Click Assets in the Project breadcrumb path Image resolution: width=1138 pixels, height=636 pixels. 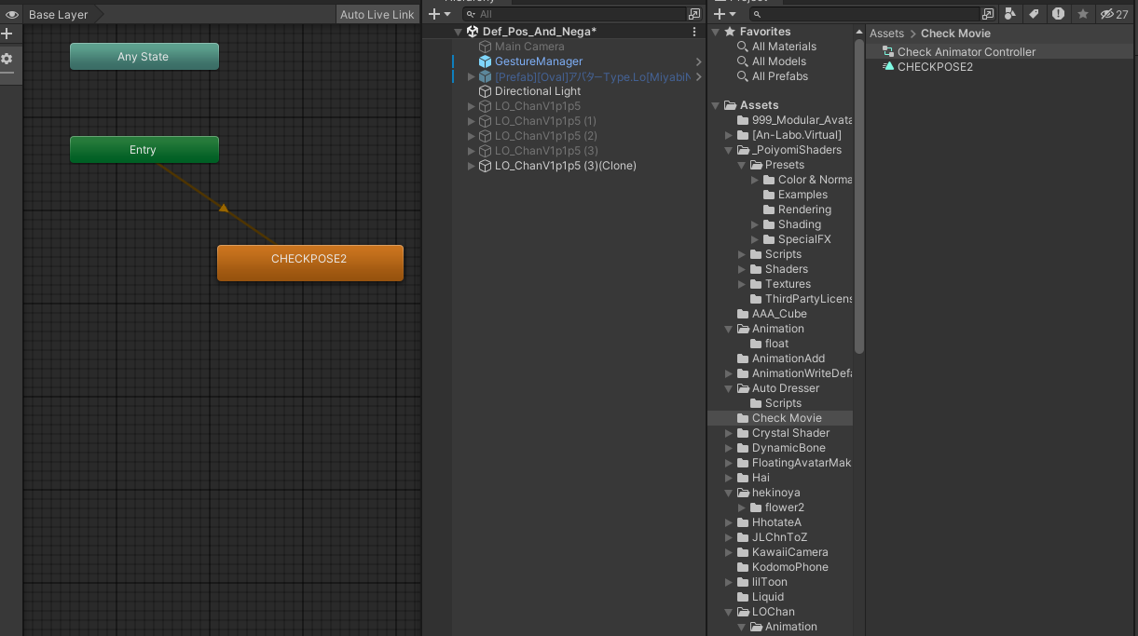[886, 33]
